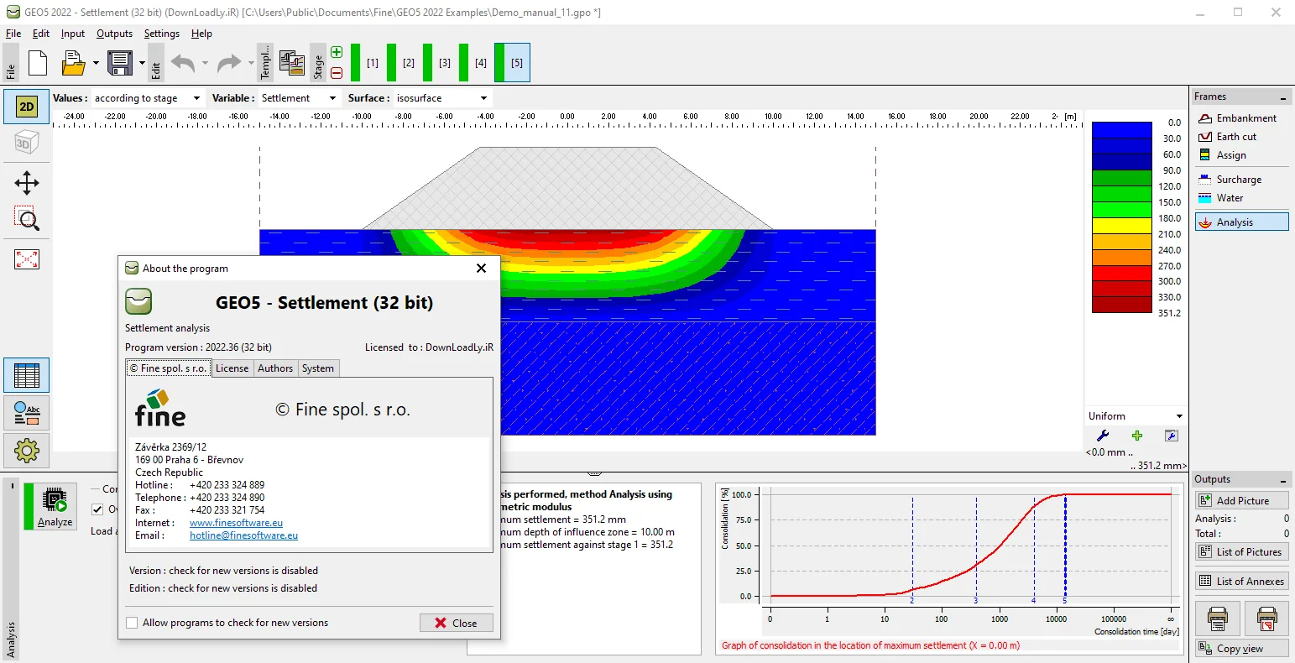1295x663 pixels.
Task: Toggle the checked checkbox beside the Analyze button
Action: 97,509
